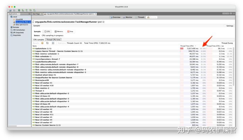This screenshot has height=140, width=243.
Task: Click the thread icon beside Hashed wheel timer #1
Action: tap(34, 75)
